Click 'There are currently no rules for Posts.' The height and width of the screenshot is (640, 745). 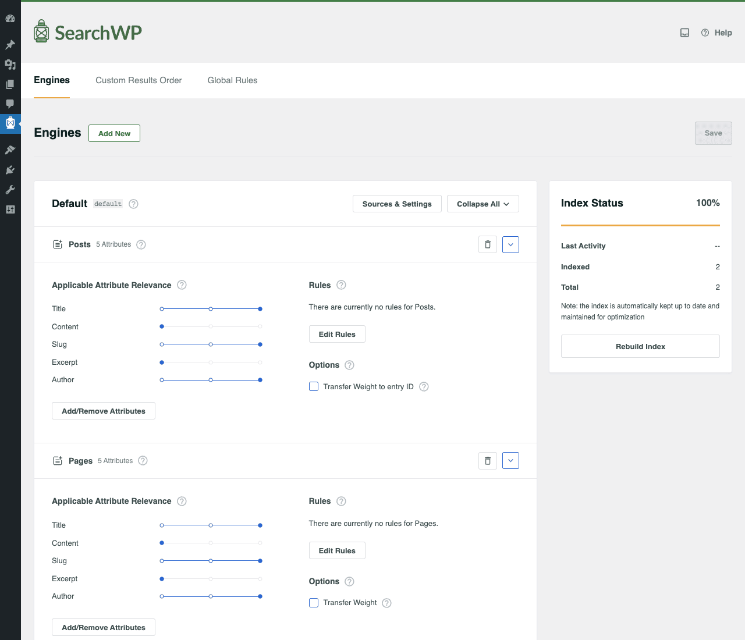pos(372,307)
